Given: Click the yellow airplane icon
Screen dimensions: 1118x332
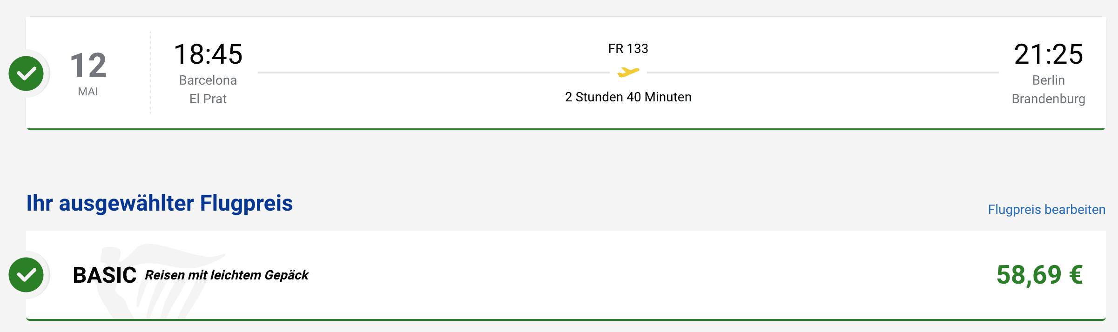Looking at the screenshot, I should 628,72.
